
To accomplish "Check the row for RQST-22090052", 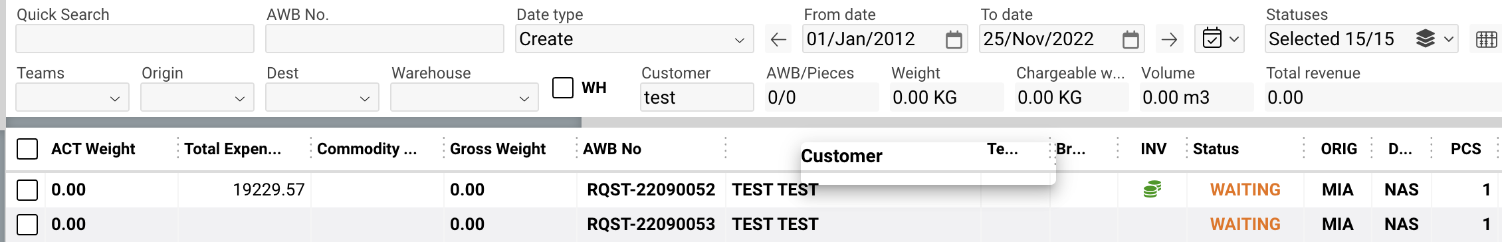I will pyautogui.click(x=27, y=190).
